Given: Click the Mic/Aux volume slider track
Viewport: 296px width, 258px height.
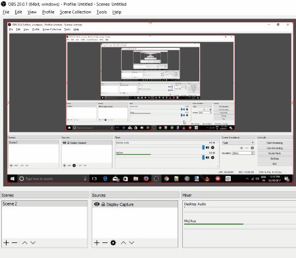Looking at the screenshot, I should (240, 228).
